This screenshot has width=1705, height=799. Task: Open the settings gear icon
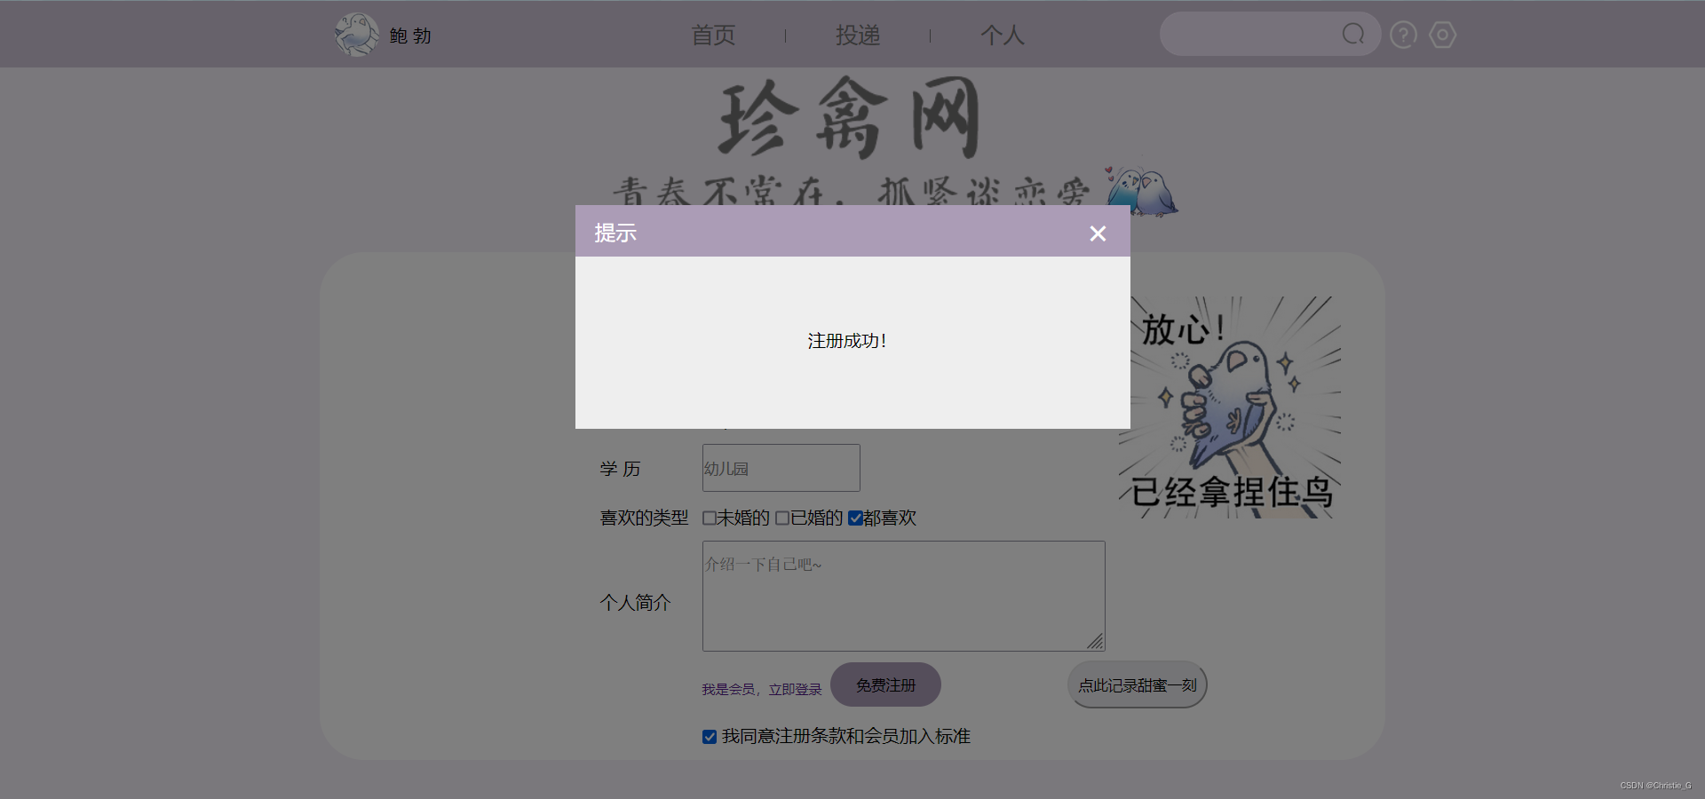[1441, 35]
